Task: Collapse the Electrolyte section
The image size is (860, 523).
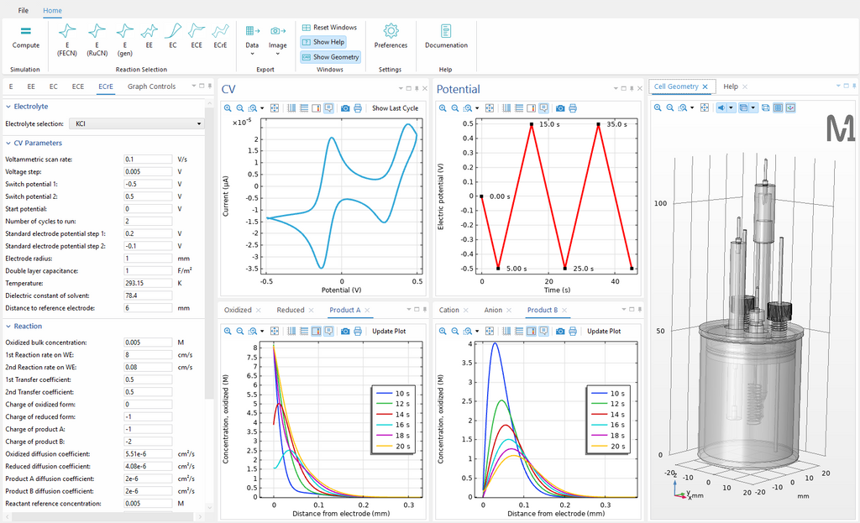Action: 7,107
